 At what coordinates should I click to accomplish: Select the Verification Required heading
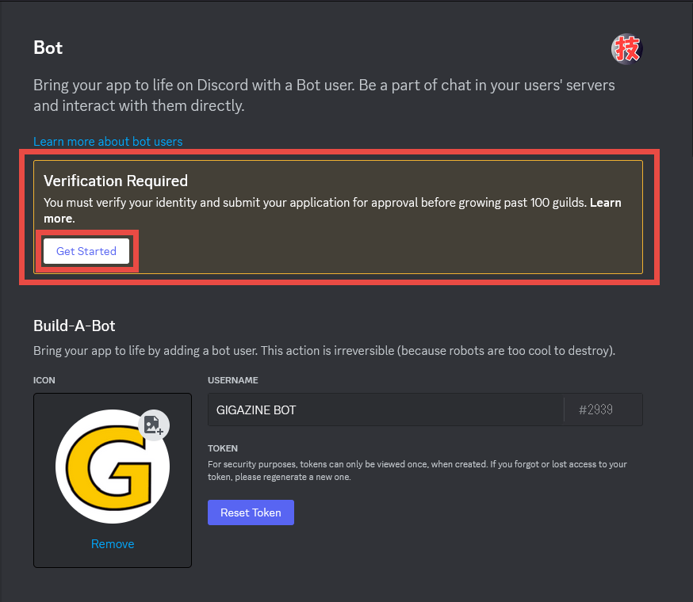(116, 181)
